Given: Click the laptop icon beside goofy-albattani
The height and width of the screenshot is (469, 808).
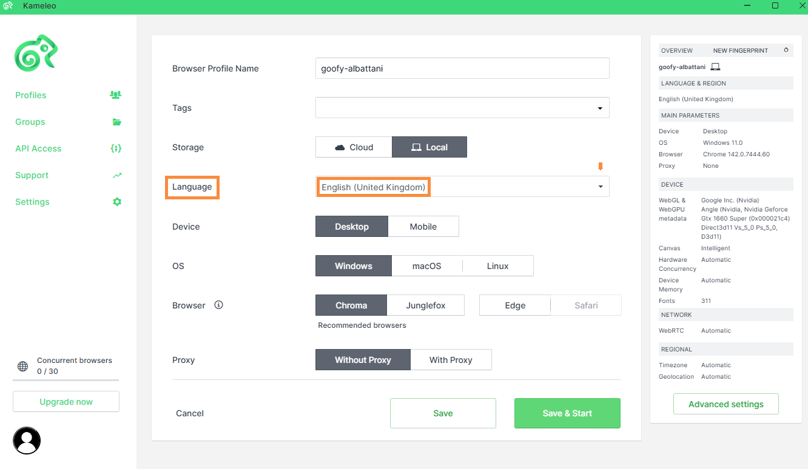Looking at the screenshot, I should pos(715,67).
